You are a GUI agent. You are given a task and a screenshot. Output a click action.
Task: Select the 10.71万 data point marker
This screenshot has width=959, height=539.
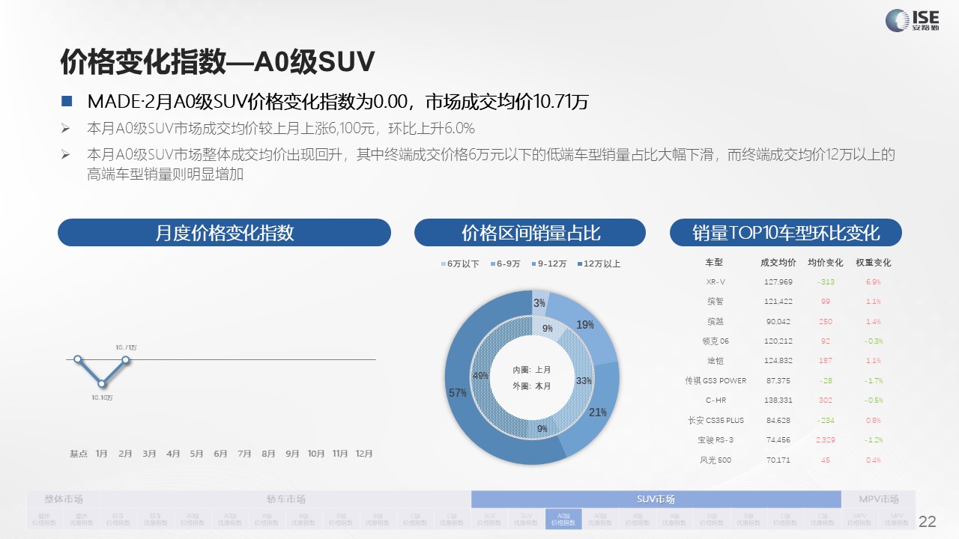[x=126, y=359]
